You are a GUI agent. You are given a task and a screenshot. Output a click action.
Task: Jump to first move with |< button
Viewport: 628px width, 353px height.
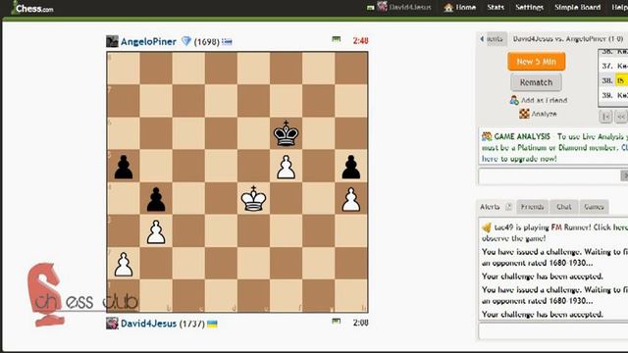point(605,117)
